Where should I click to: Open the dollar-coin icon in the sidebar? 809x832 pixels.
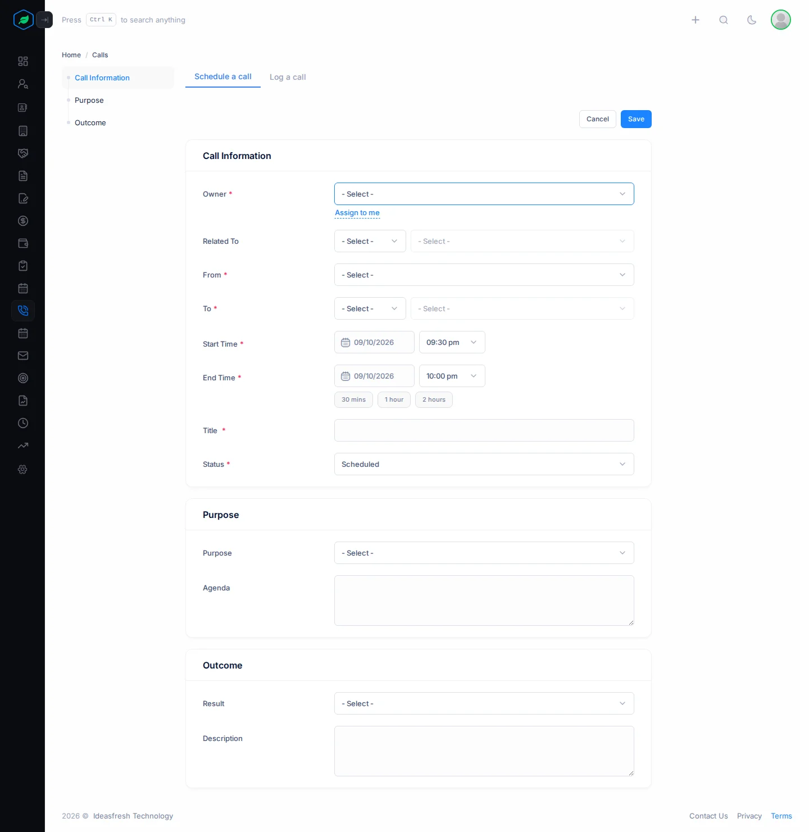tap(23, 221)
